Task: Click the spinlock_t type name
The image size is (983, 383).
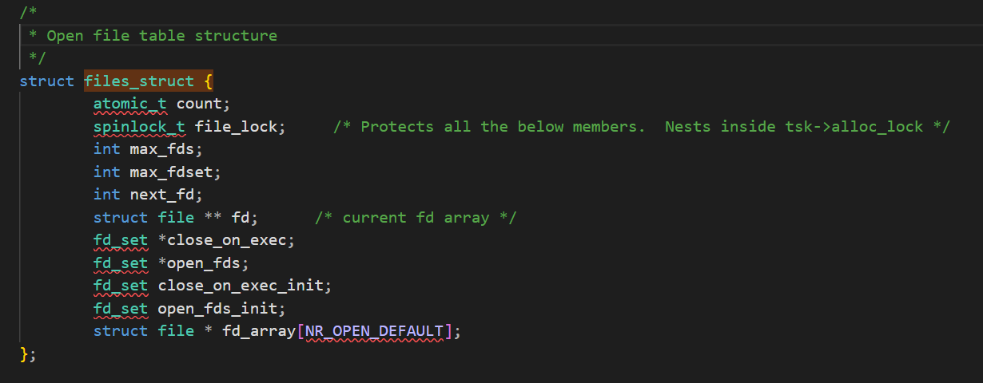Action: (x=139, y=126)
